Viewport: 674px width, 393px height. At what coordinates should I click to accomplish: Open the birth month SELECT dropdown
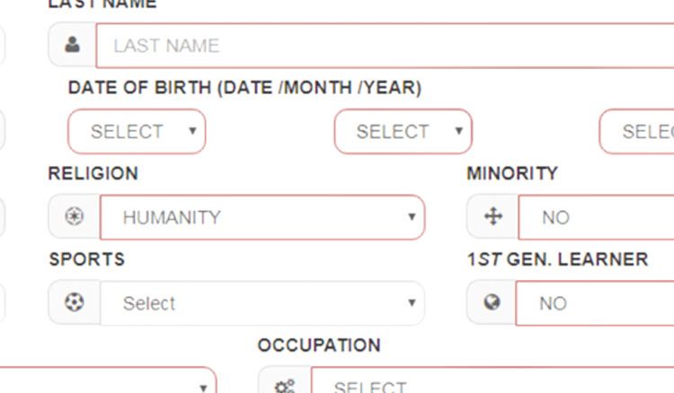pos(404,131)
